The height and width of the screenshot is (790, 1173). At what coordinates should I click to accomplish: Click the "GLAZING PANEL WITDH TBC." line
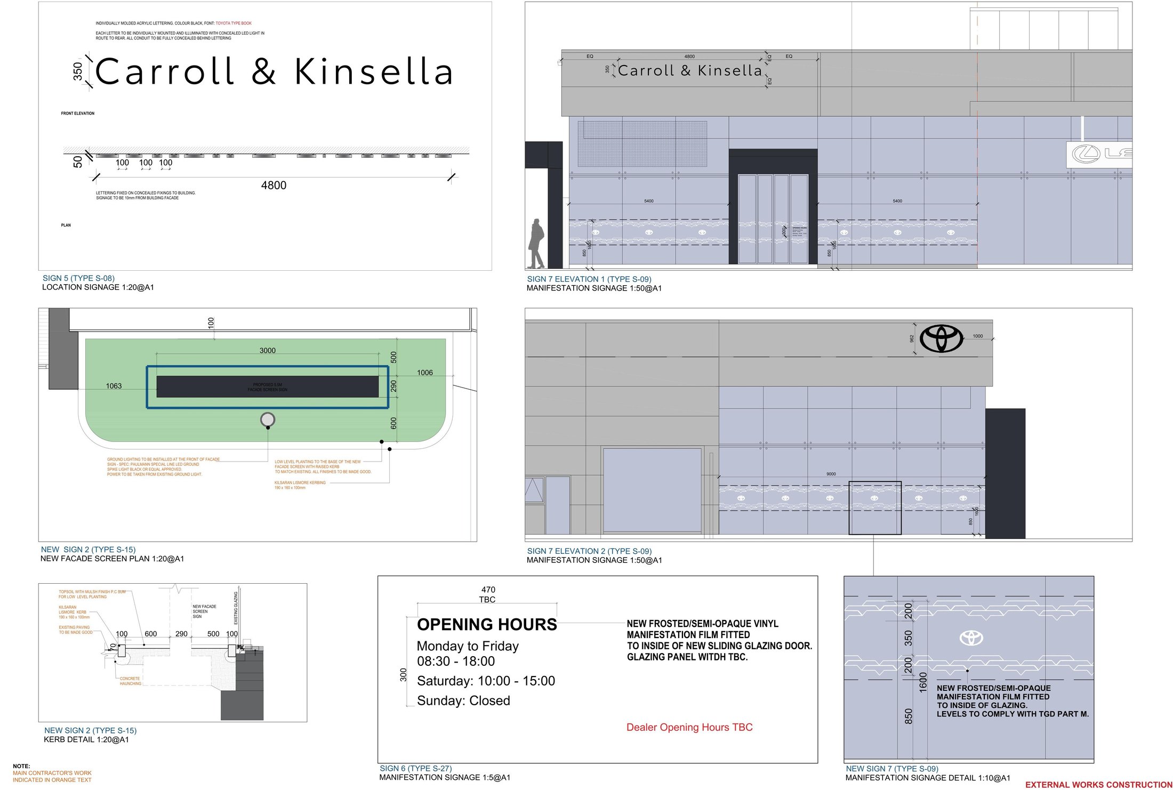687,657
